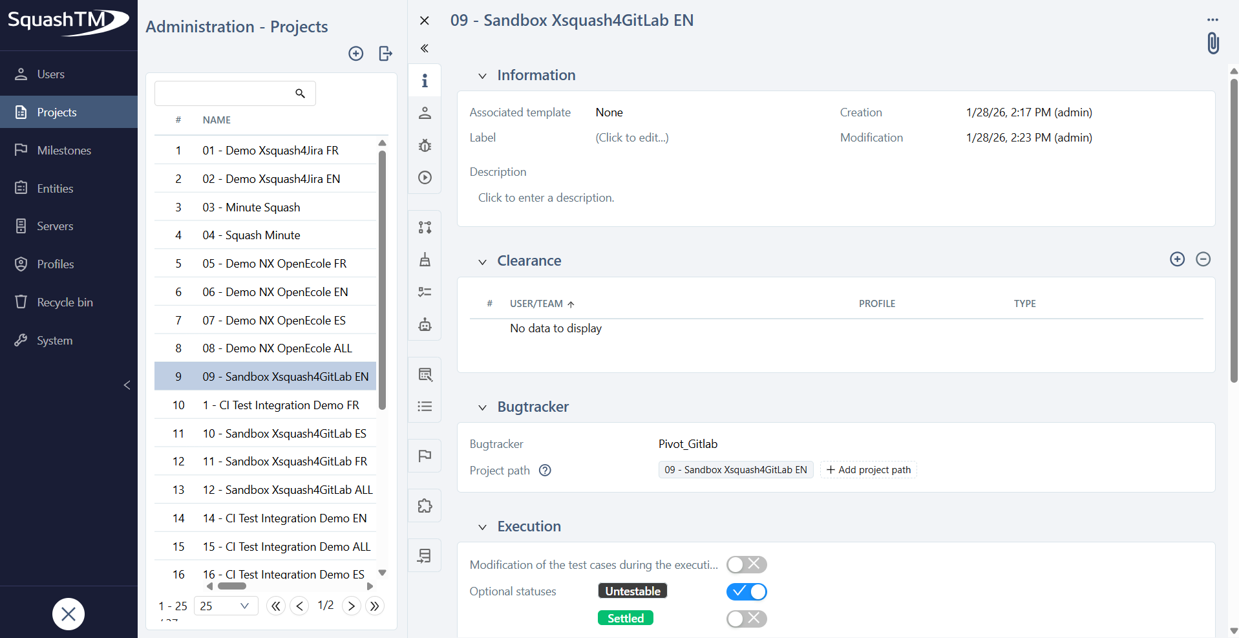The image size is (1239, 638).
Task: Collapse the Information section
Action: tap(483, 76)
